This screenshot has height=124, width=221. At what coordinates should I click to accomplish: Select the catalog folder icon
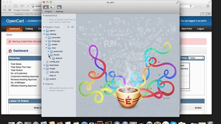click(x=47, y=34)
